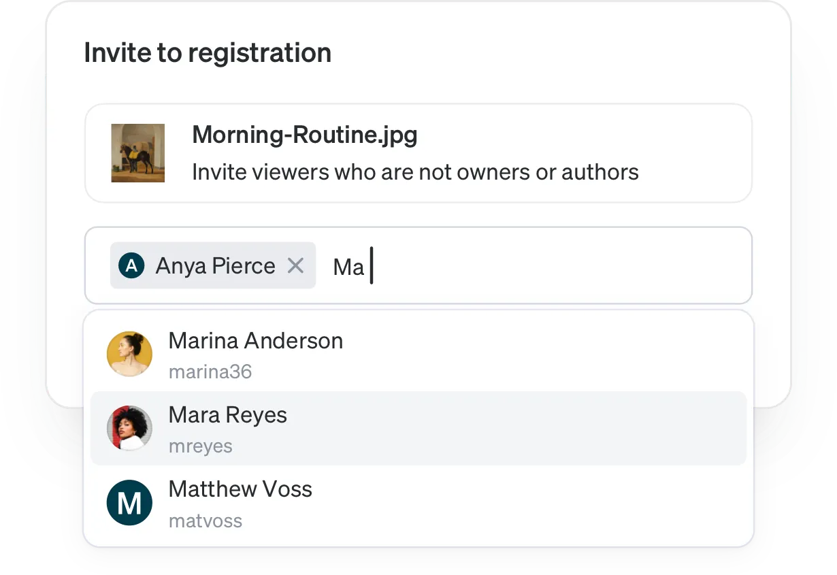Click the marina36 username text
Viewport: 837px width, 575px height.
pos(210,372)
